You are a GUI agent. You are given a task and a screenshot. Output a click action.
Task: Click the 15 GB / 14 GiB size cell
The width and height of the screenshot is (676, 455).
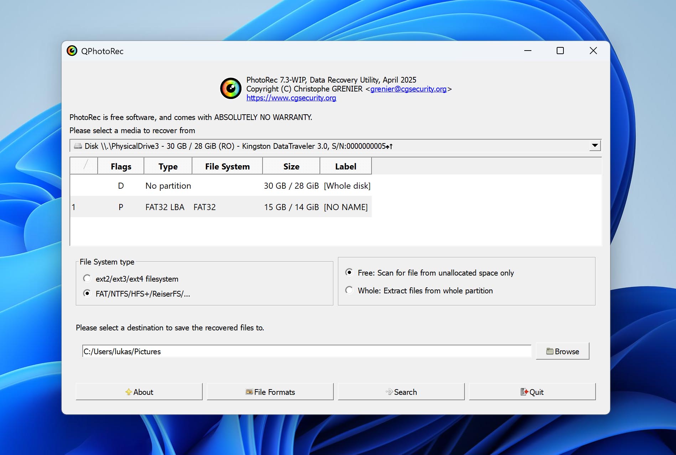click(291, 207)
